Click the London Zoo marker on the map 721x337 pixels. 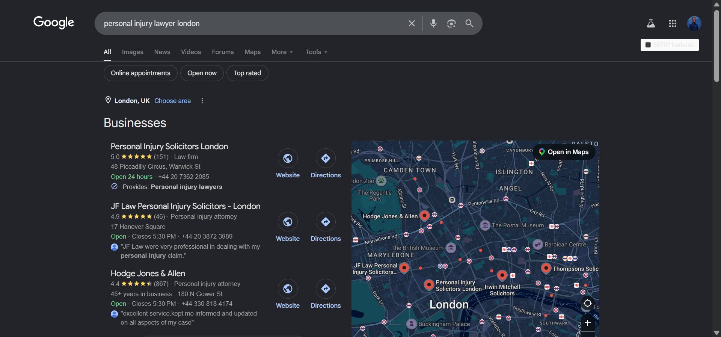[382, 181]
